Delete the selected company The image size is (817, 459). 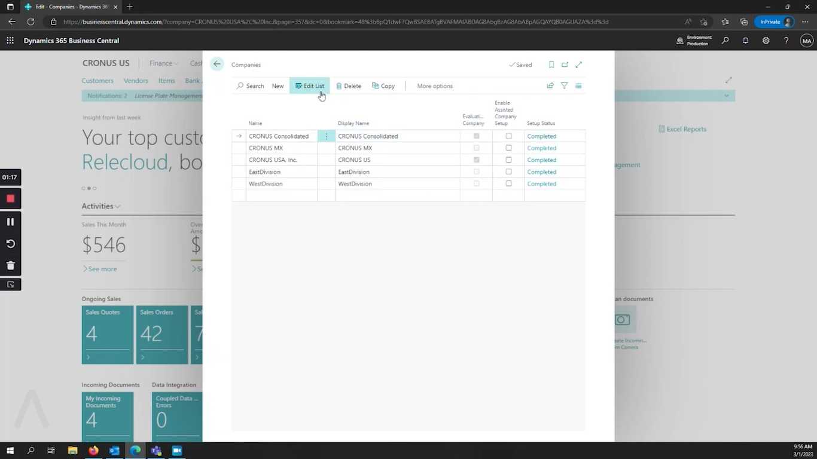pos(349,86)
